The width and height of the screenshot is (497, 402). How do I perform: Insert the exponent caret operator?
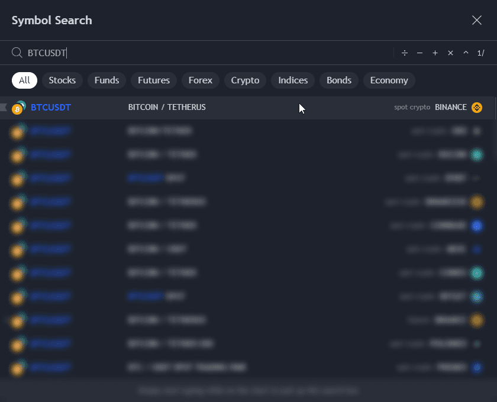click(x=466, y=53)
